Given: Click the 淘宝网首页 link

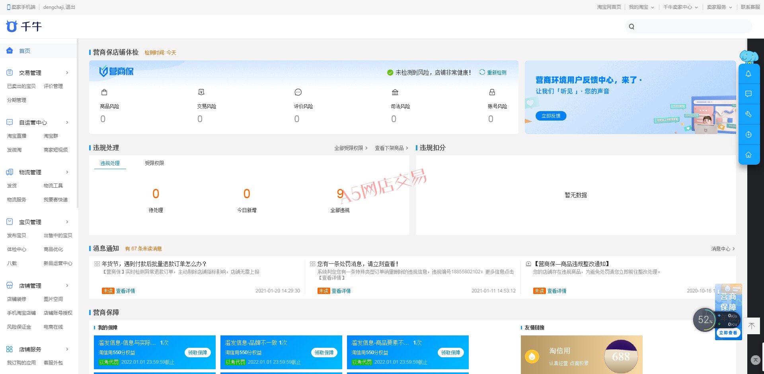Looking at the screenshot, I should tap(609, 7).
